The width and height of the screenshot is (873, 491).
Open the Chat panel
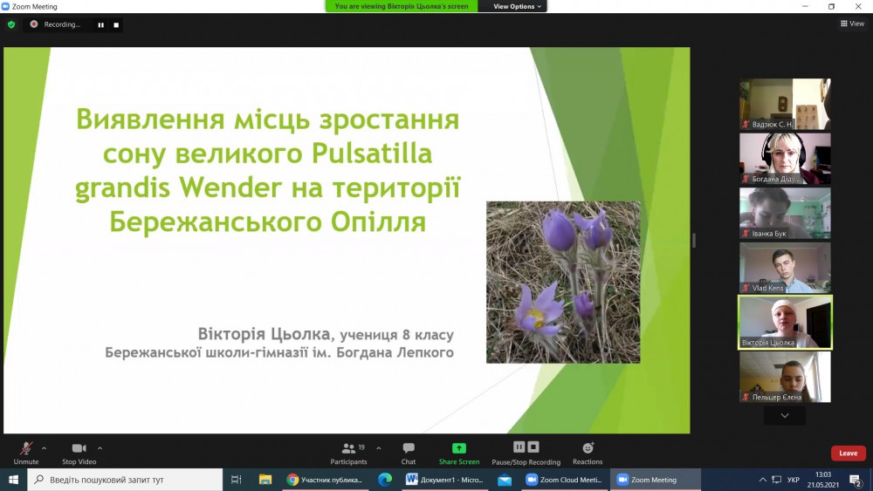(x=409, y=449)
